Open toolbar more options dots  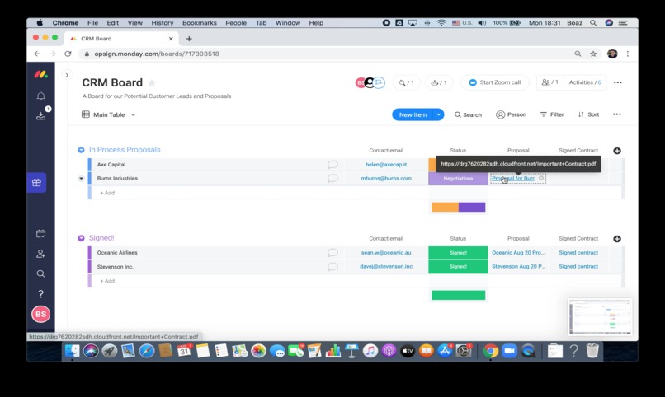click(616, 114)
